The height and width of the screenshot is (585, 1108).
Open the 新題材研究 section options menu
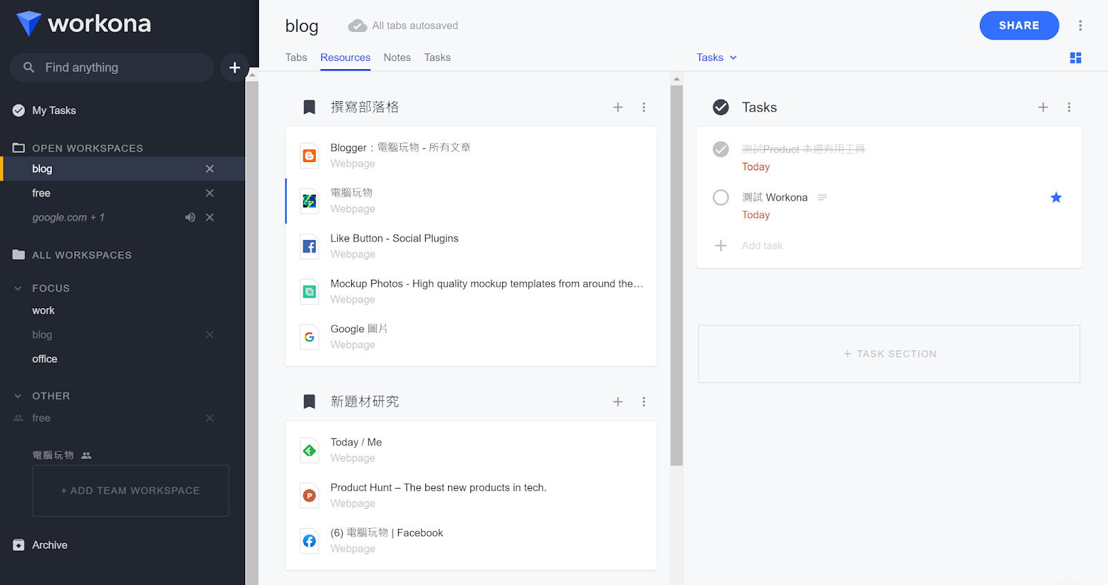tap(644, 402)
